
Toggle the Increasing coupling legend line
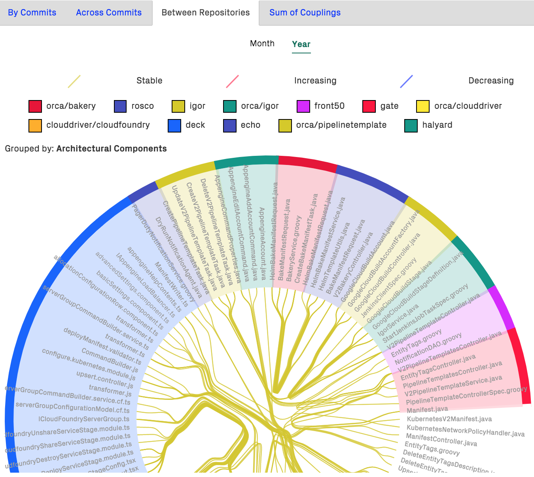coord(232,81)
